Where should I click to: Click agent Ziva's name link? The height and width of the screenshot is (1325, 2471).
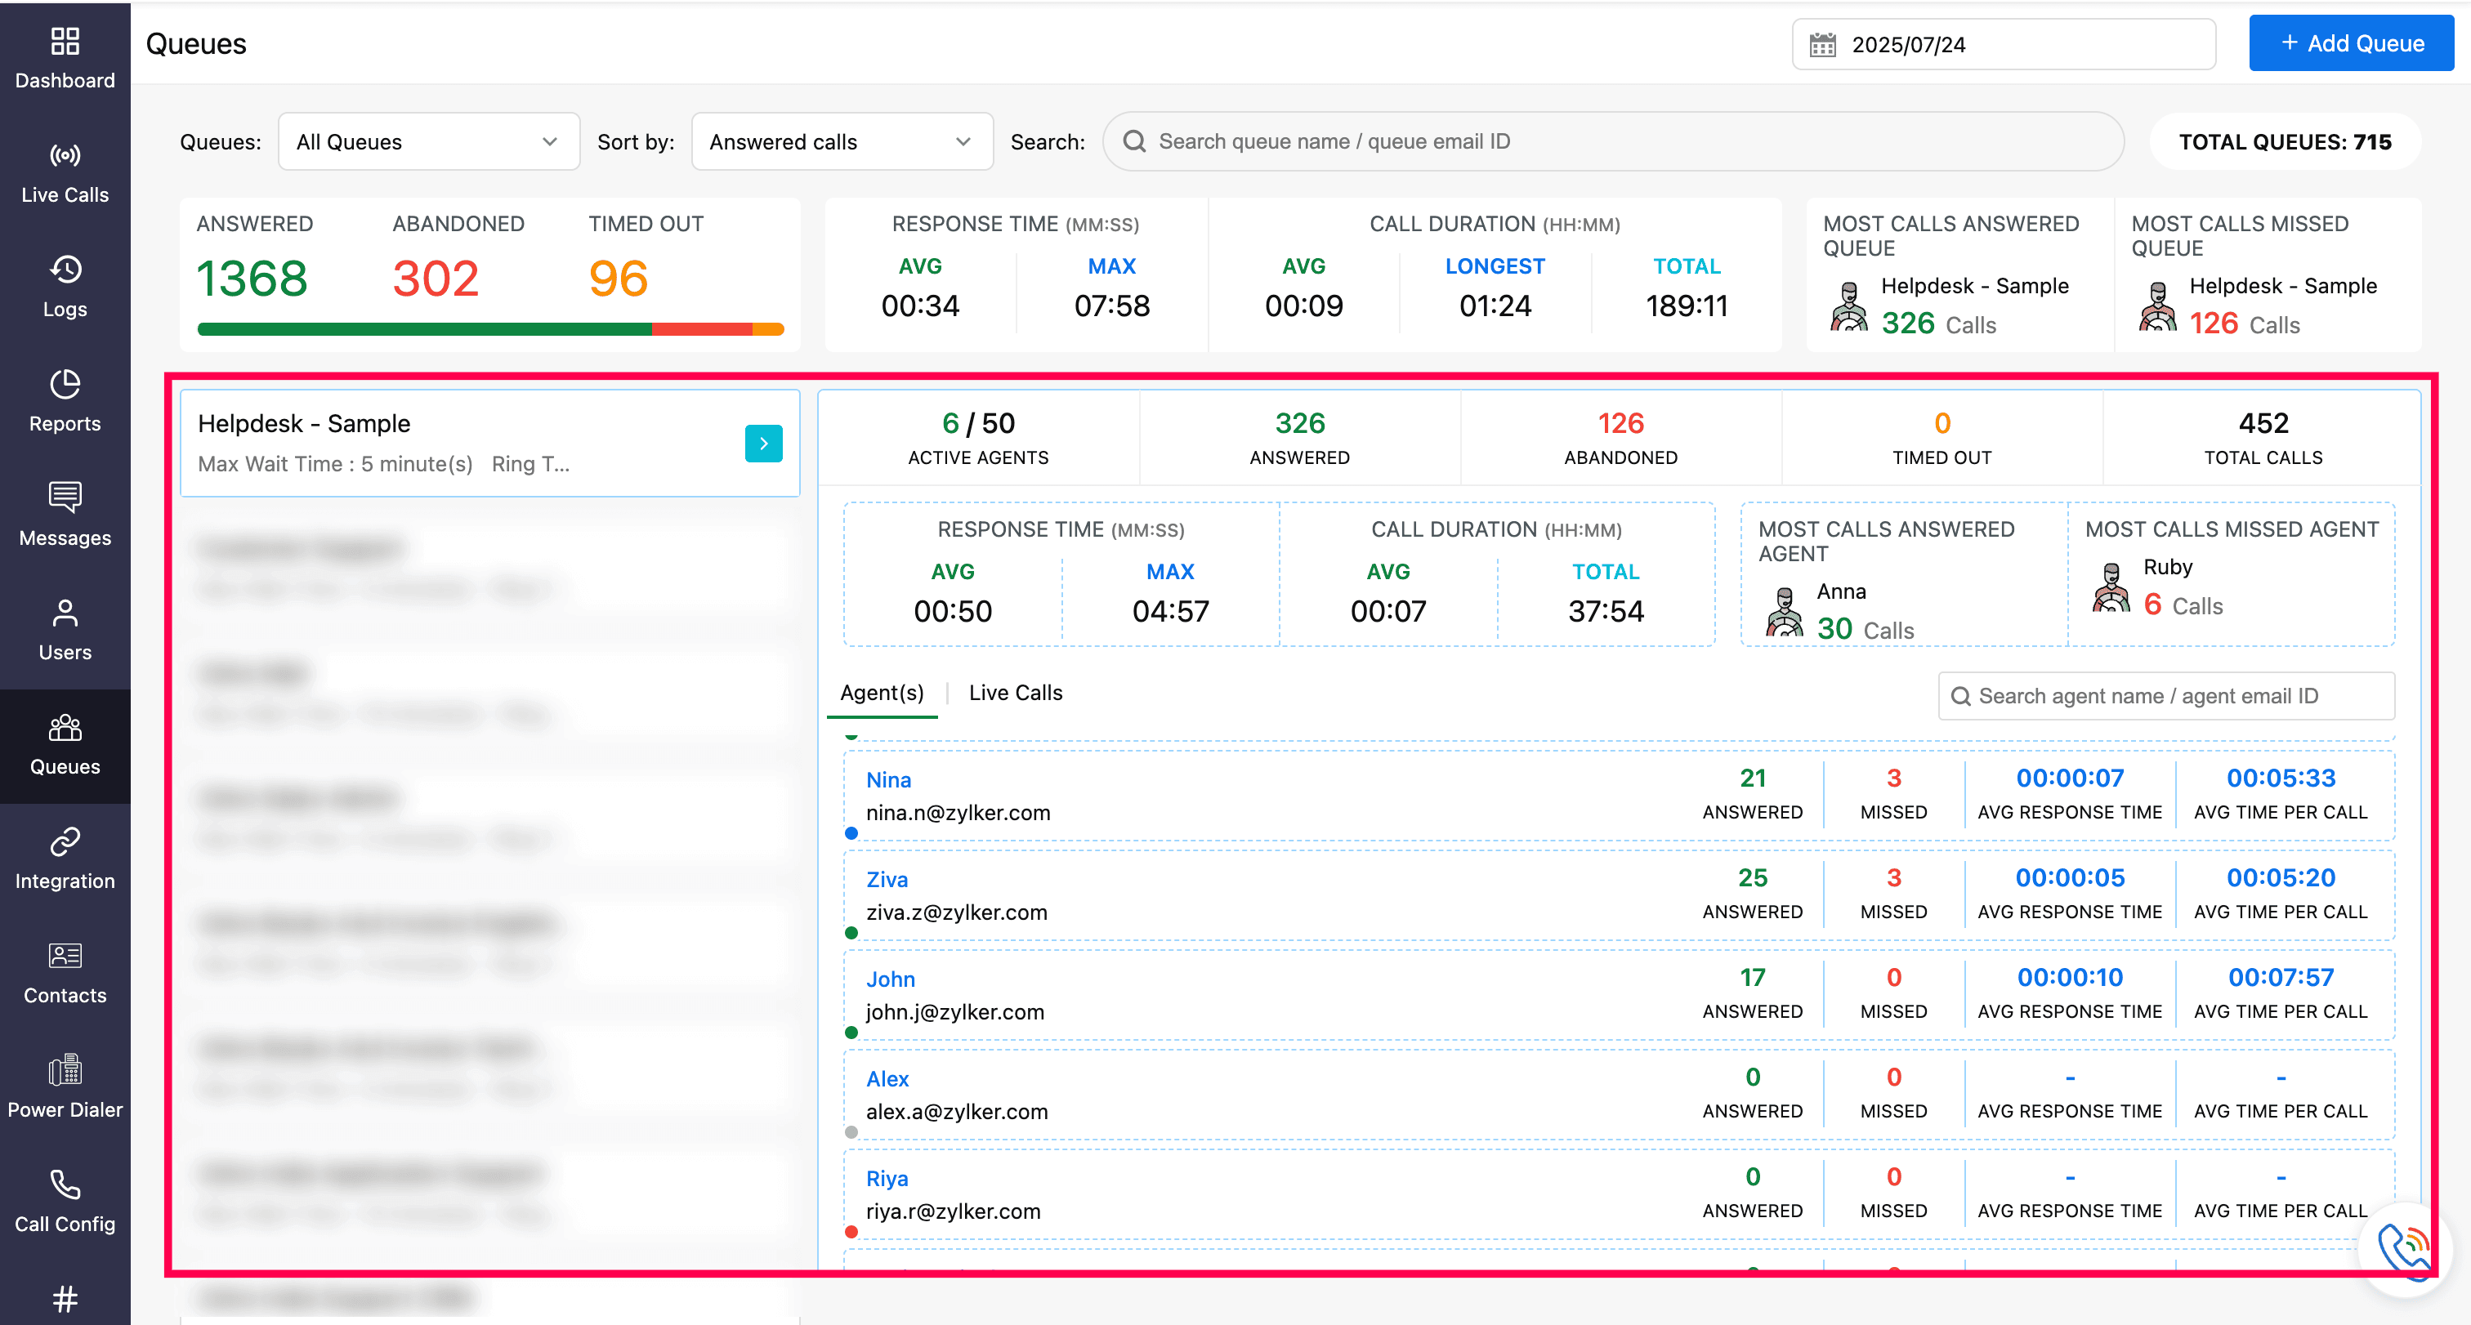point(887,879)
